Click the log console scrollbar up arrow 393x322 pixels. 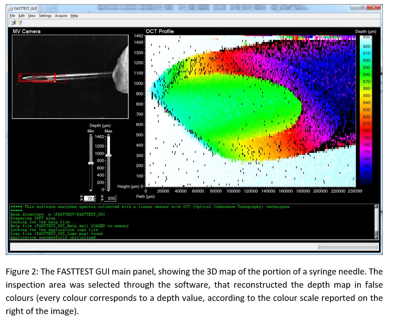pos(376,206)
